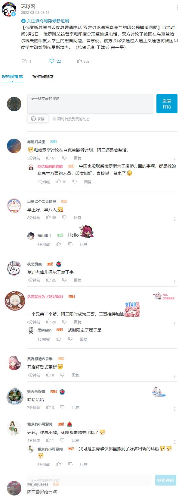The height and width of the screenshot is (497, 182).
Task: Open the 表情 emoji picker
Action: [38, 119]
